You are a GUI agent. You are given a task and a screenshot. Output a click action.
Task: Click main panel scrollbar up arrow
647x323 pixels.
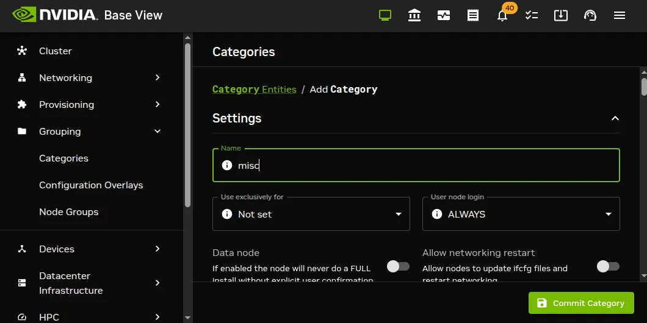(644, 73)
